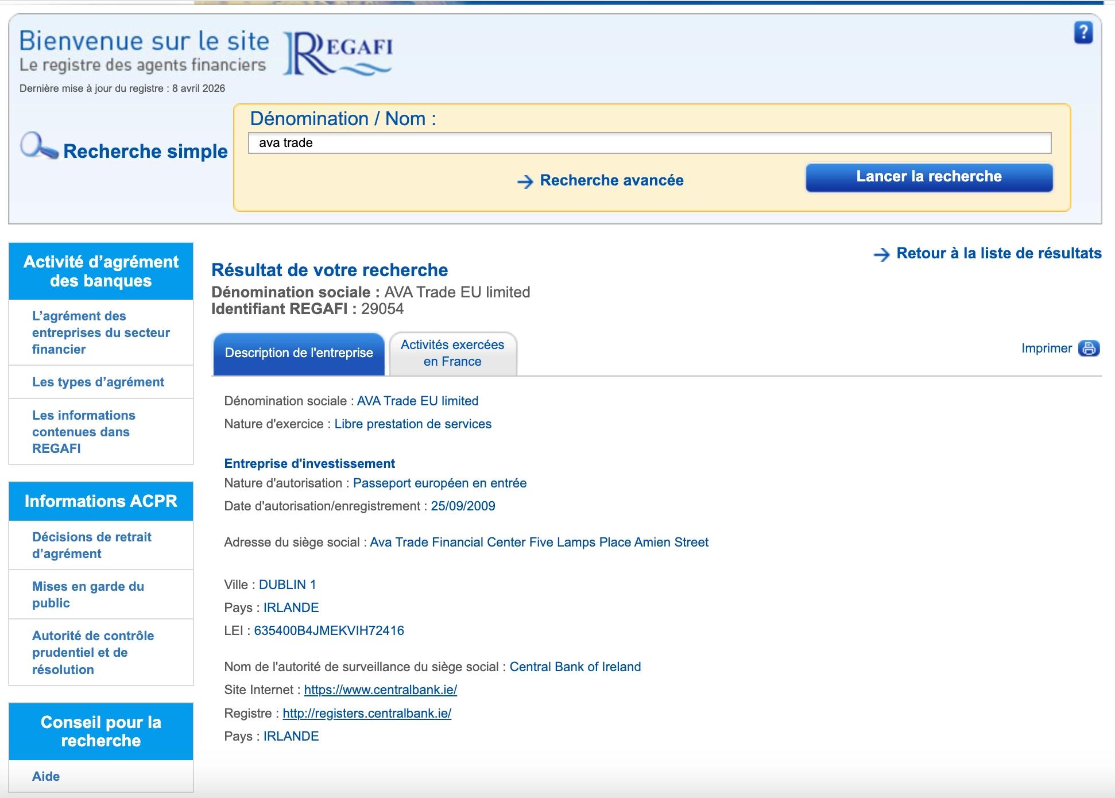
Task: Click the Aide sidebar entry
Action: pos(47,776)
